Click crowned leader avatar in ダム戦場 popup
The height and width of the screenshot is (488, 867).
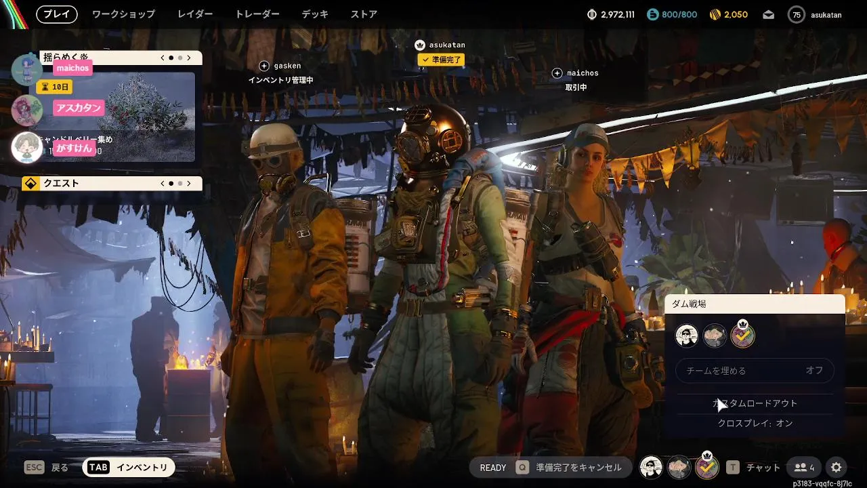[742, 334]
